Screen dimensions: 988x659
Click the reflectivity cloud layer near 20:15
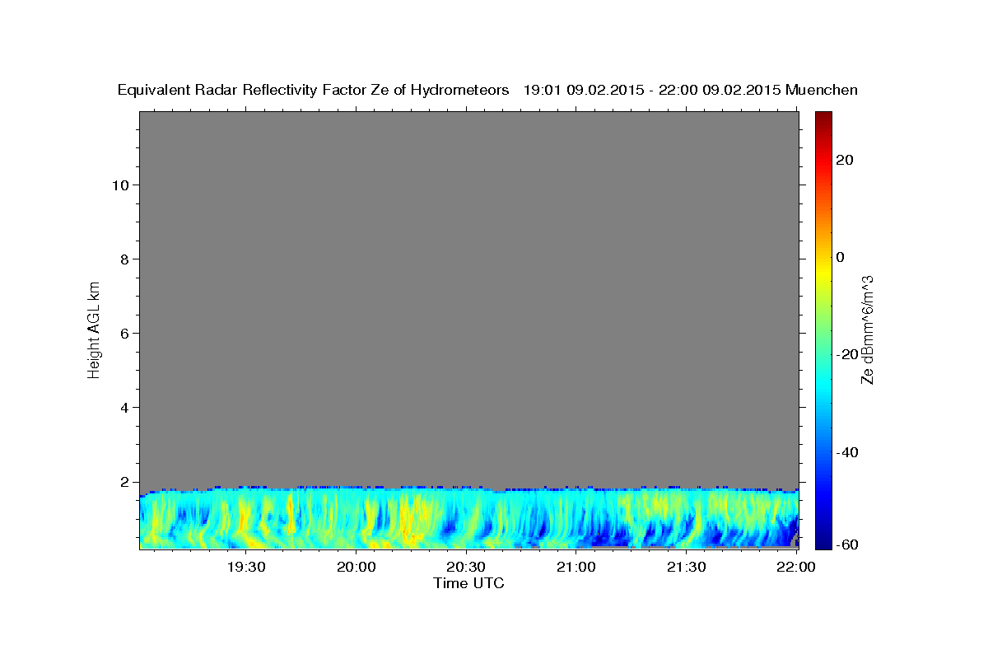coord(410,519)
